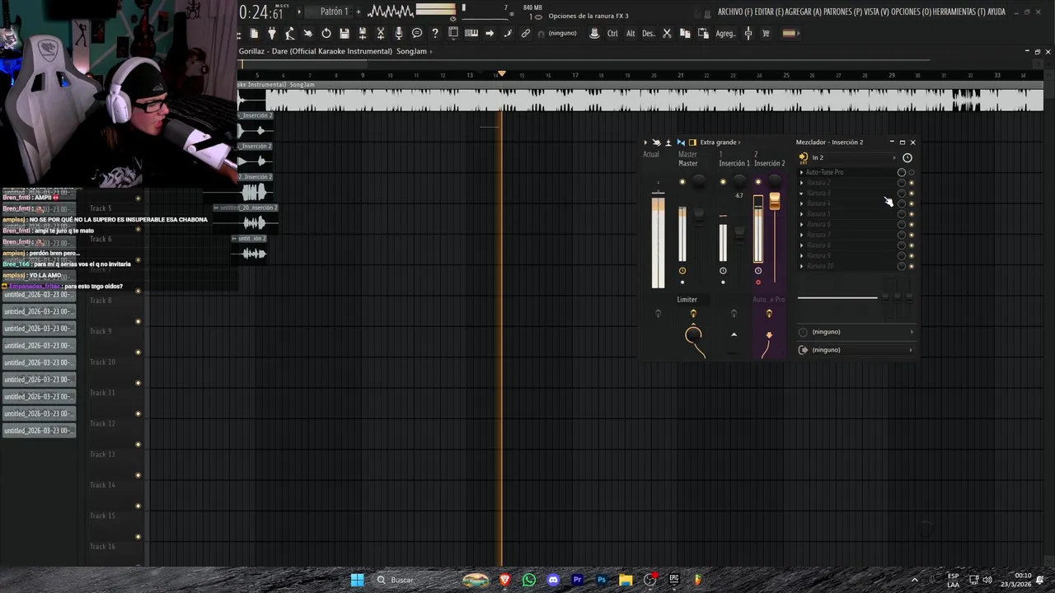Image resolution: width=1055 pixels, height=593 pixels.
Task: Open Patrón 1 pattern selector
Action: pyautogui.click(x=334, y=12)
